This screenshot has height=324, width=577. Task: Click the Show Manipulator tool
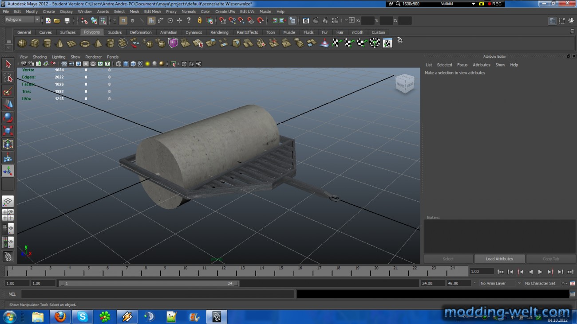coord(8,171)
